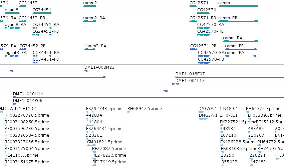Screen dimensions: 284x167
Task: Click the DME1-014P06 clone start
Action: point(15,104)
